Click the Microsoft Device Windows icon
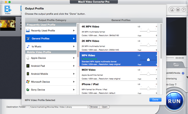 [28, 82]
